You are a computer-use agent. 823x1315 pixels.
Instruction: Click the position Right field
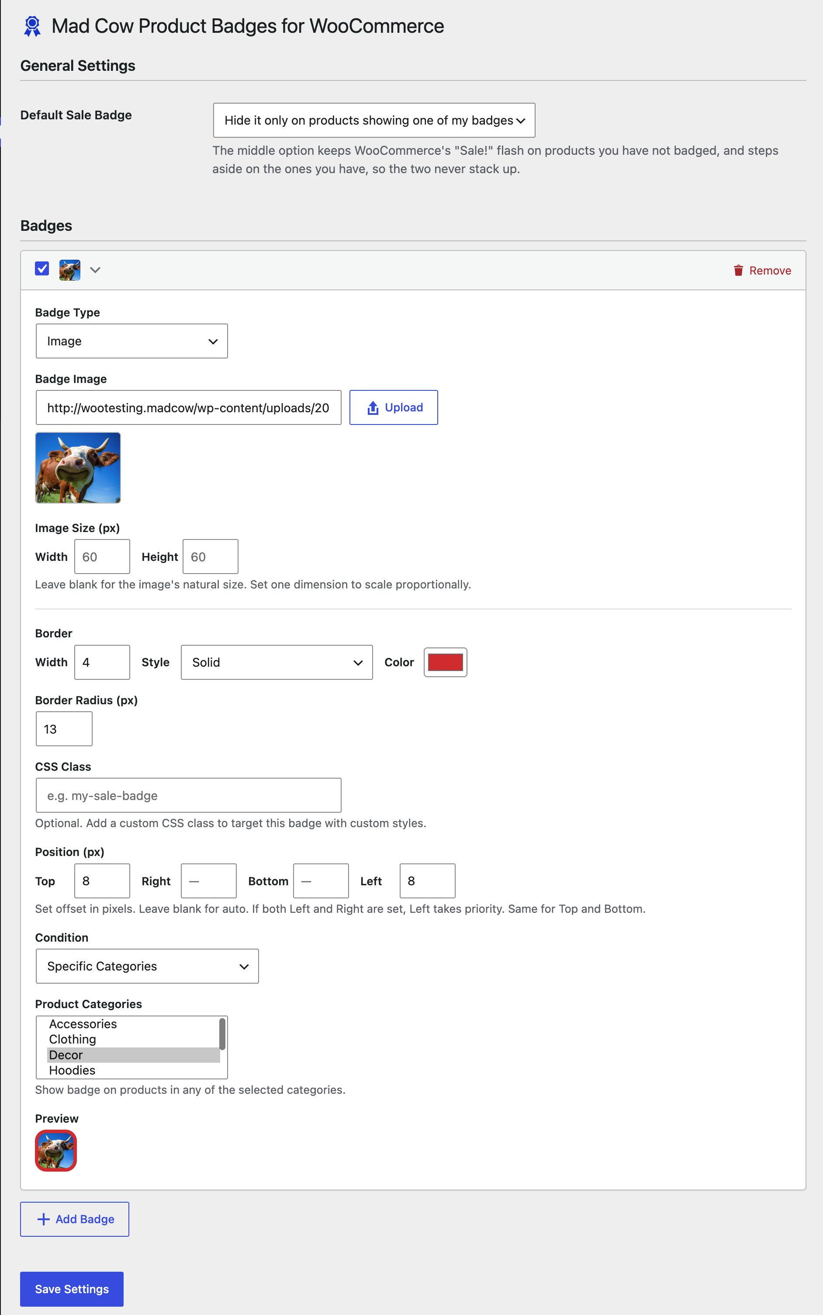(x=209, y=881)
